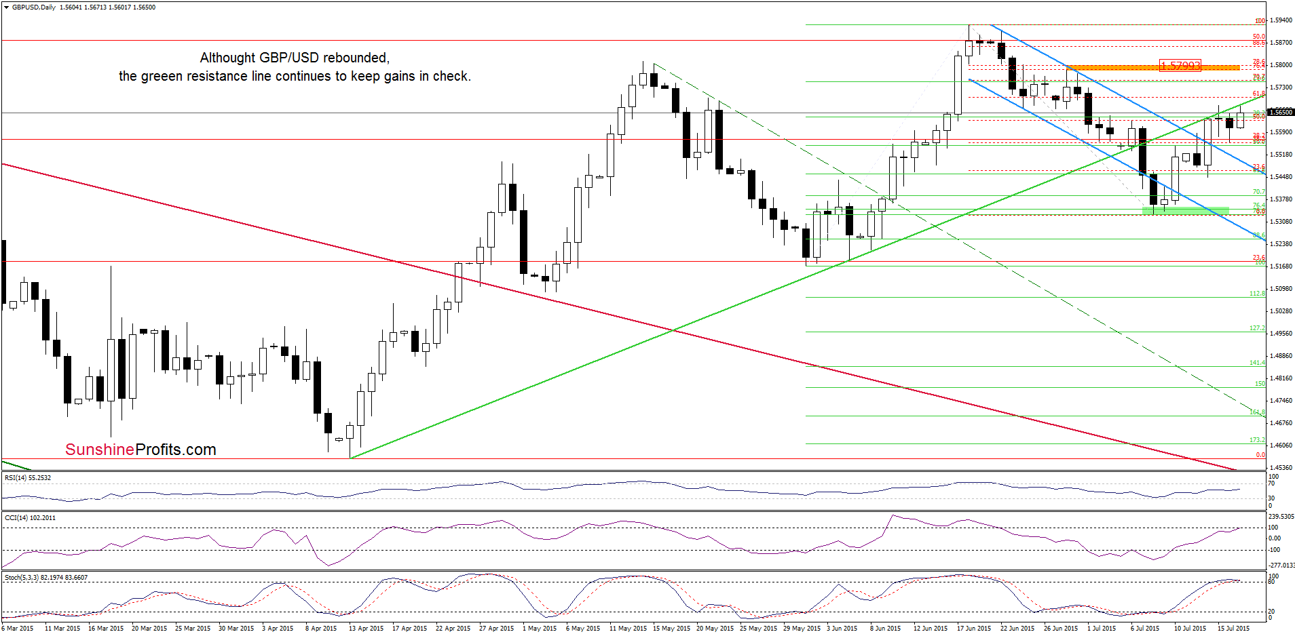Image resolution: width=1295 pixels, height=634 pixels.
Task: Click the 1.45360 price axis value
Action: (1281, 468)
